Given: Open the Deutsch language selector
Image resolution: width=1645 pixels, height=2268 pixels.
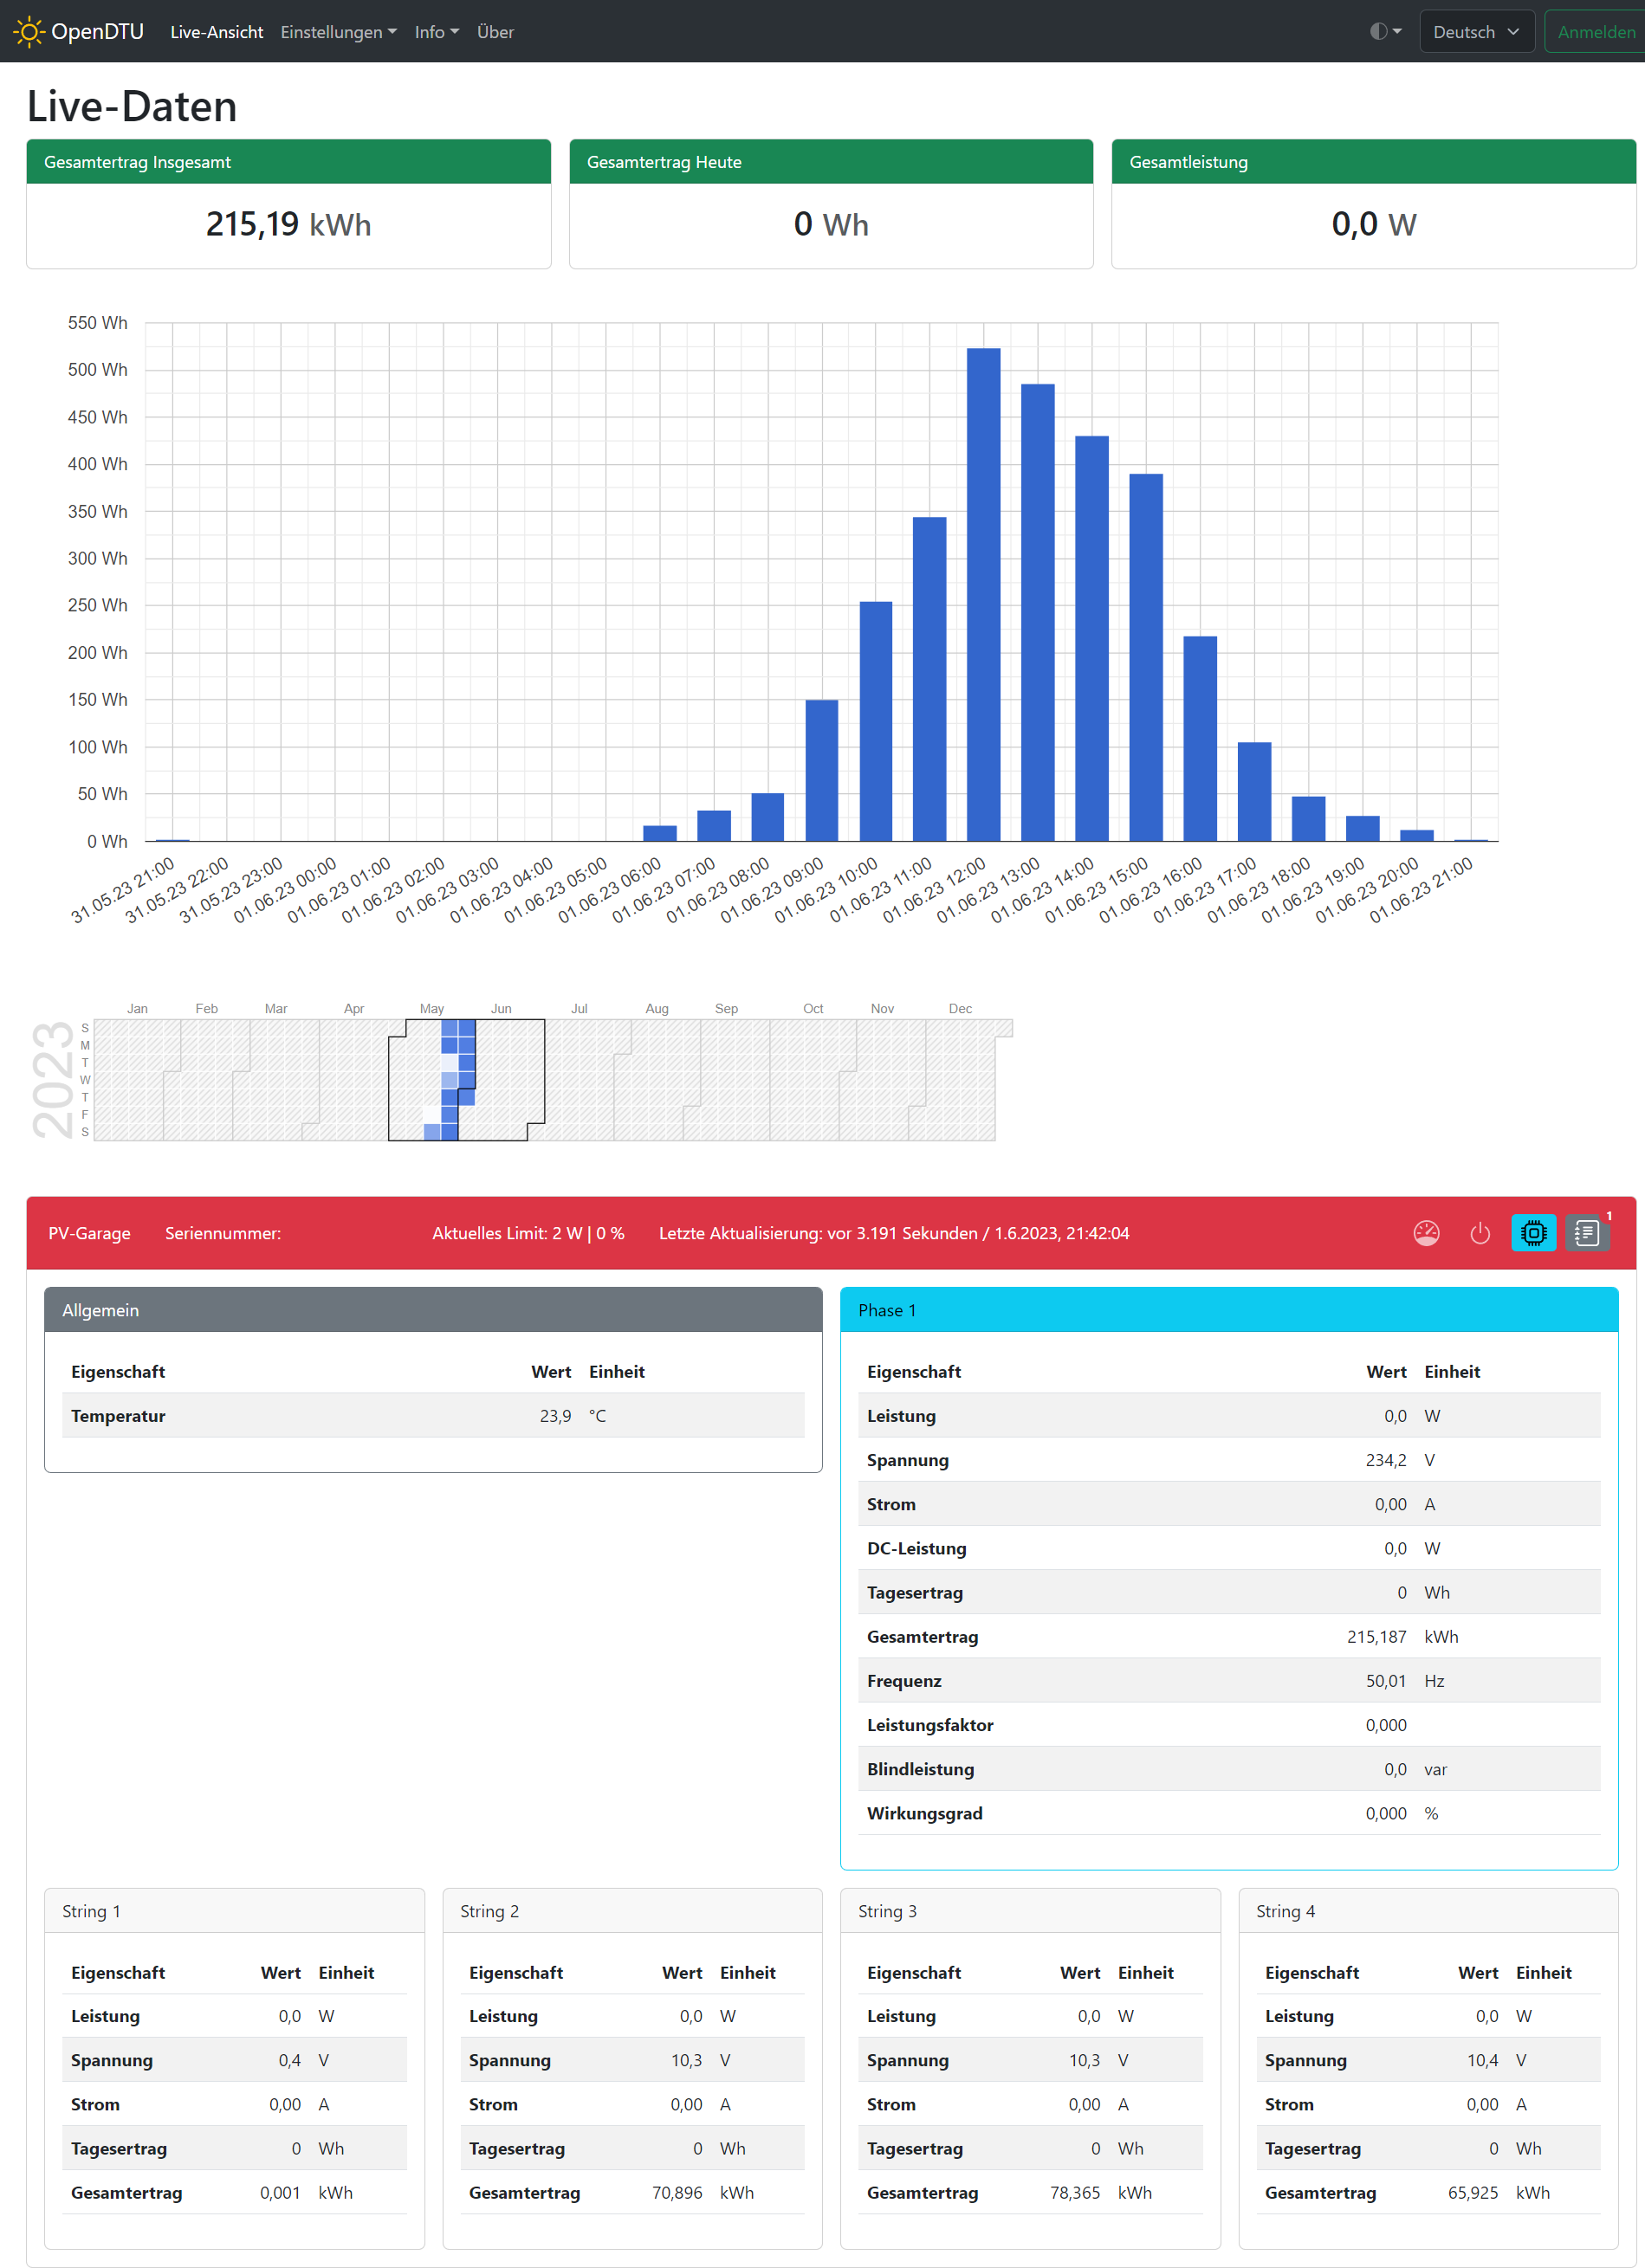Looking at the screenshot, I should pos(1476,32).
